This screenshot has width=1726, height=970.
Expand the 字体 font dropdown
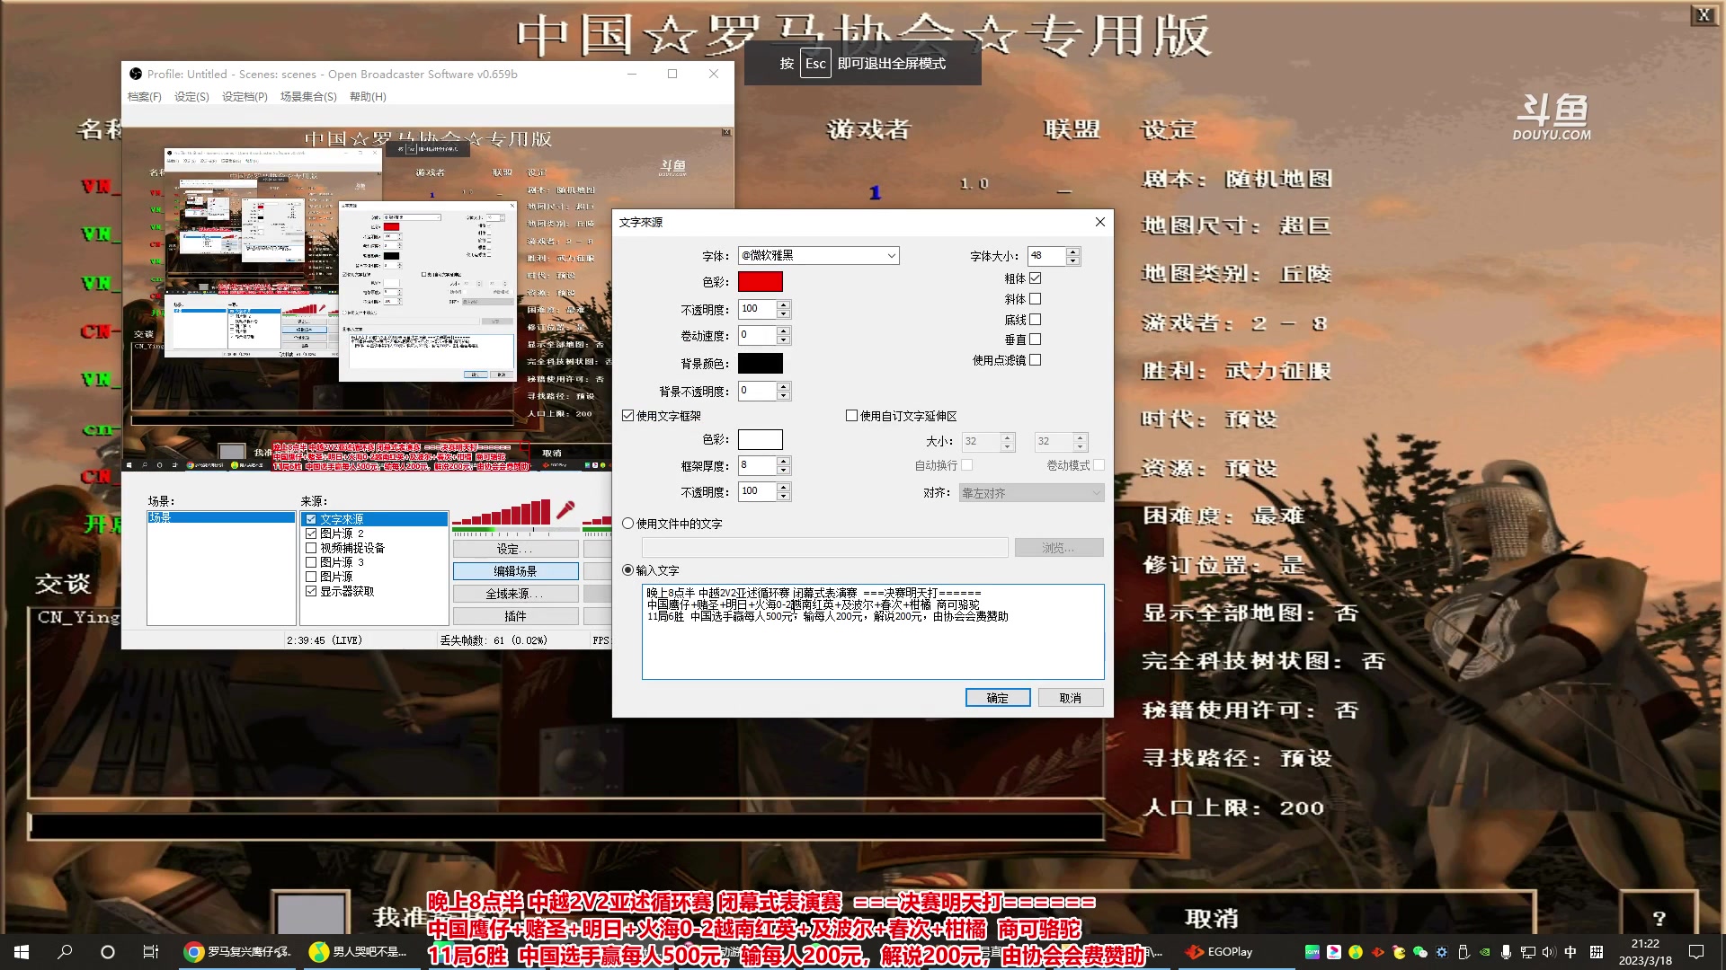[x=891, y=256]
